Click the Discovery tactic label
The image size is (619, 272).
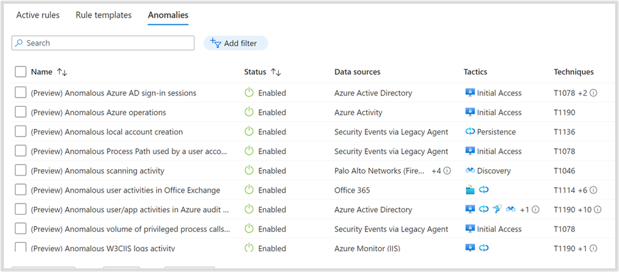494,170
